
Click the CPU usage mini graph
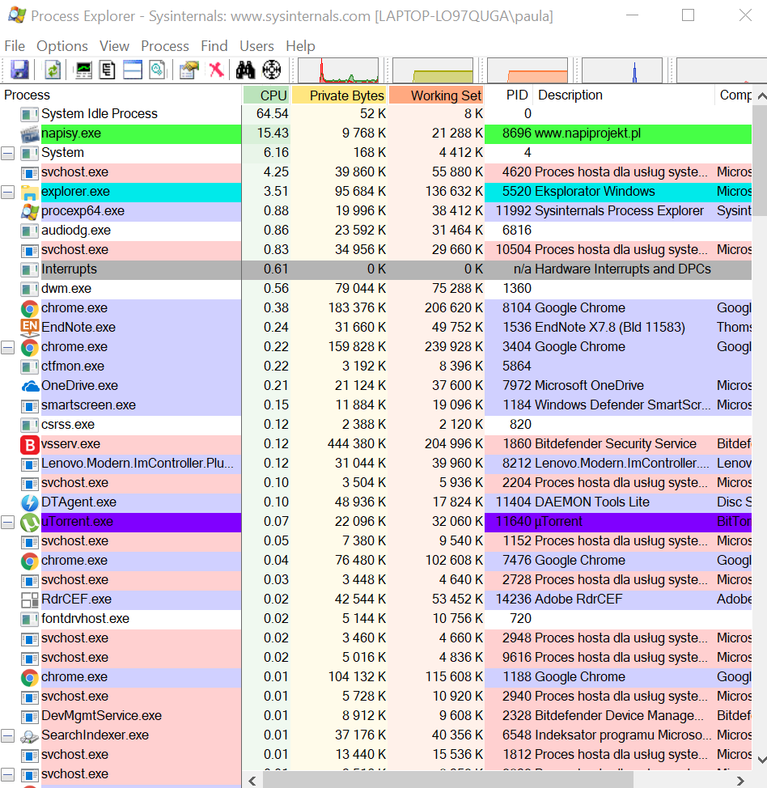tap(338, 70)
